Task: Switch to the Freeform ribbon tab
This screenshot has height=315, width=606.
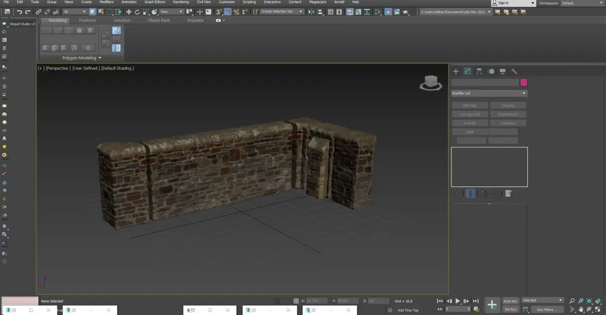Action: point(87,21)
